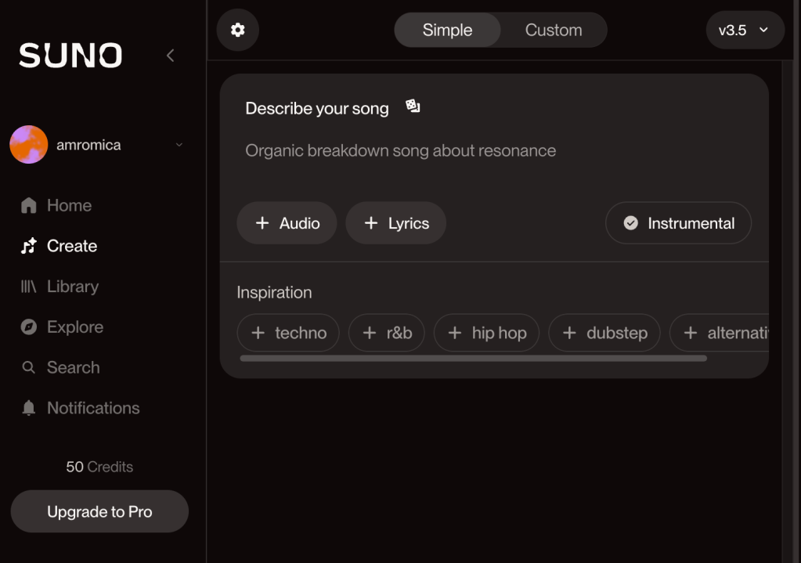Open Create in the sidebar

[x=71, y=246]
